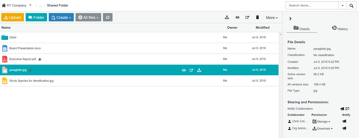359x138 pixels.
Task: Expand the search options dropdown arrow
Action: pos(342,5)
